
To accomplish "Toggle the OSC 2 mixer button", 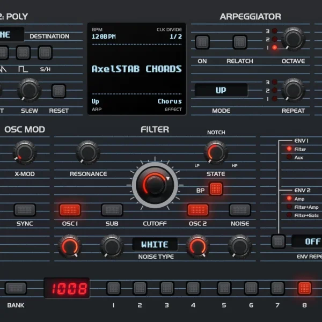I will tap(197, 210).
